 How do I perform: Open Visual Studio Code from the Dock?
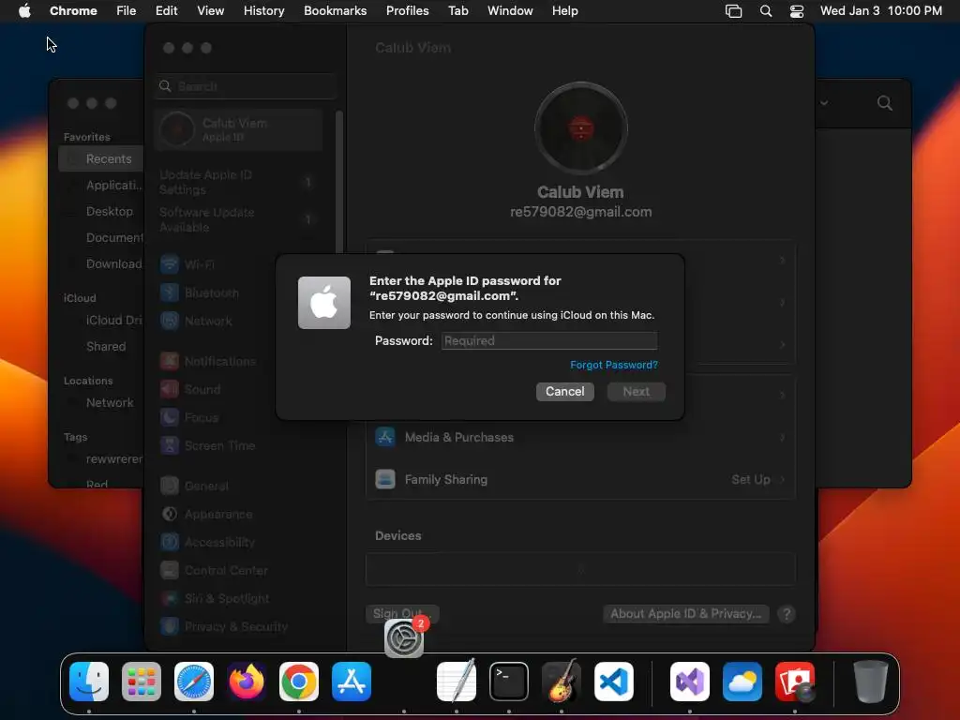pos(613,682)
